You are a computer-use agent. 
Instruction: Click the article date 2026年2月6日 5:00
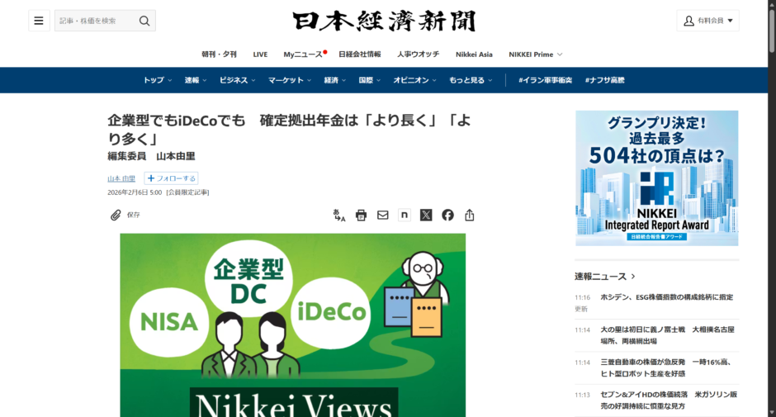[x=135, y=192]
